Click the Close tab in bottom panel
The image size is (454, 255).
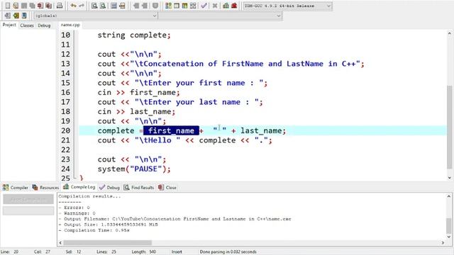(167, 187)
